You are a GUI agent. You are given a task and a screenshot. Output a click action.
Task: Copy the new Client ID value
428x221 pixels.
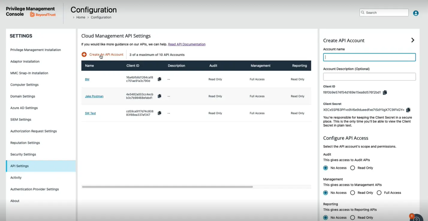(x=385, y=92)
